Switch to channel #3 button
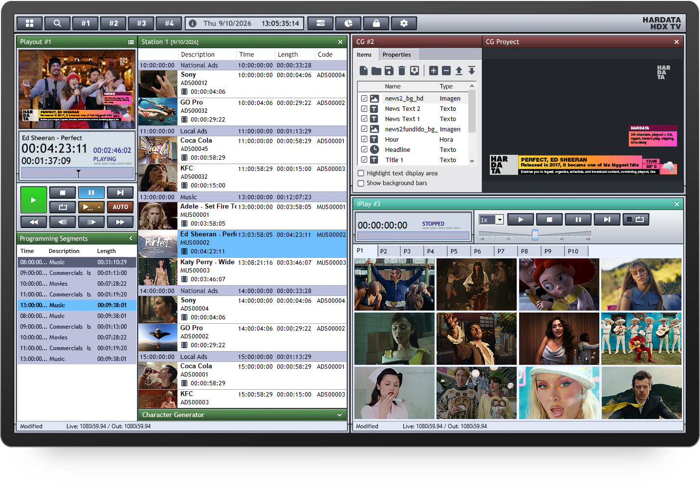This screenshot has width=700, height=483. coord(141,23)
